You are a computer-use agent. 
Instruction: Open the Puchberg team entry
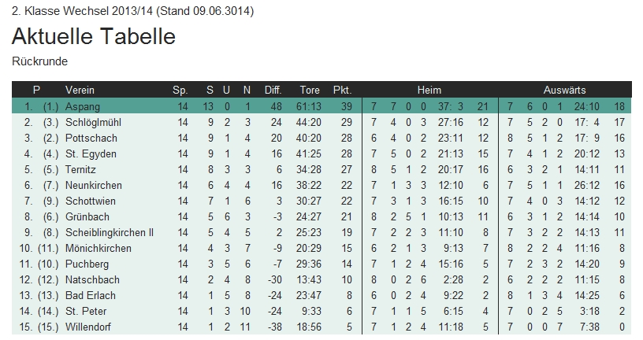[x=87, y=264]
